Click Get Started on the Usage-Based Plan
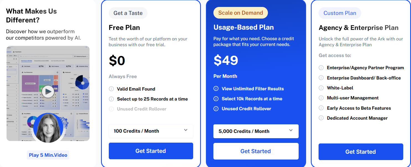The image size is (411, 167). pos(256,151)
